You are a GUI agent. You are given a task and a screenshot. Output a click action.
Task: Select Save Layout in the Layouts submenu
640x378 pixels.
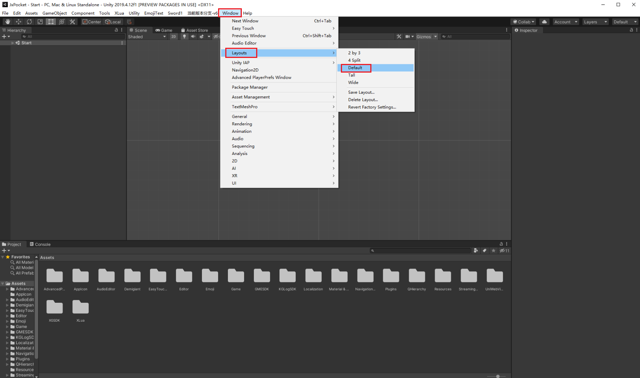click(x=361, y=92)
